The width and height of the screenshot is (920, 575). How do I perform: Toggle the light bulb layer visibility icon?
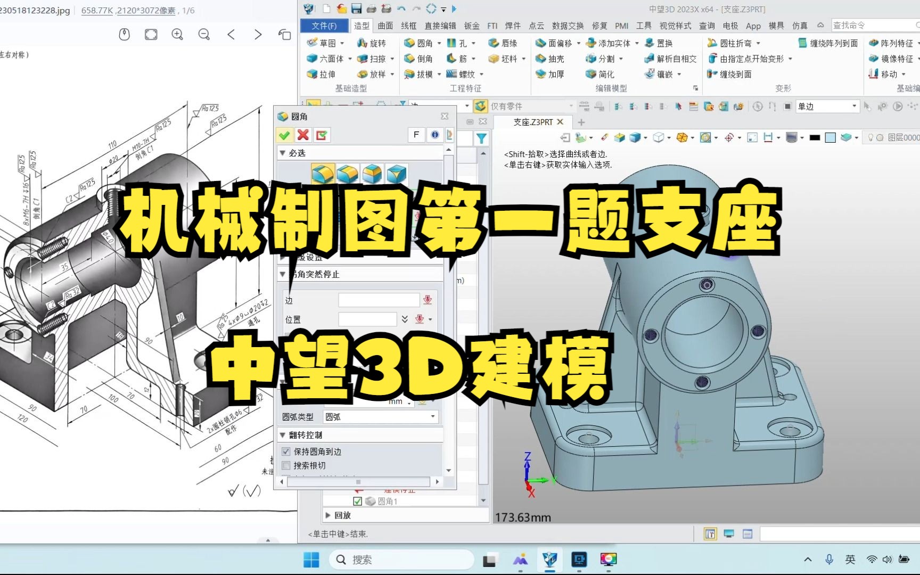point(871,137)
